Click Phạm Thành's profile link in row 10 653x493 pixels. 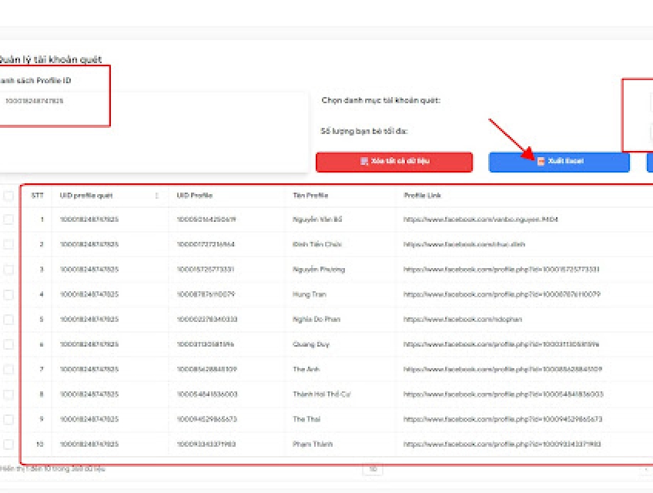501,444
